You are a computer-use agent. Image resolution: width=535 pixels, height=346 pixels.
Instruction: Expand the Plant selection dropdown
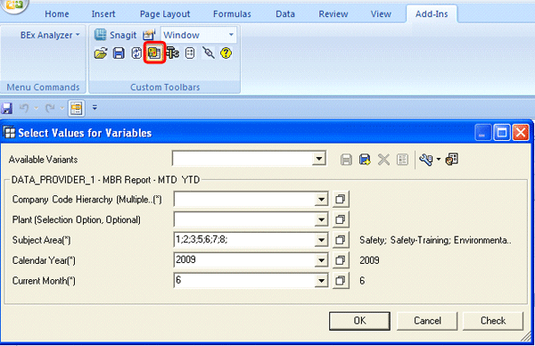pos(321,219)
